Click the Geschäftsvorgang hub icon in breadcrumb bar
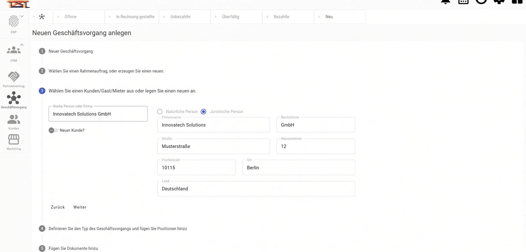This screenshot has width=526, height=252. pyautogui.click(x=42, y=17)
